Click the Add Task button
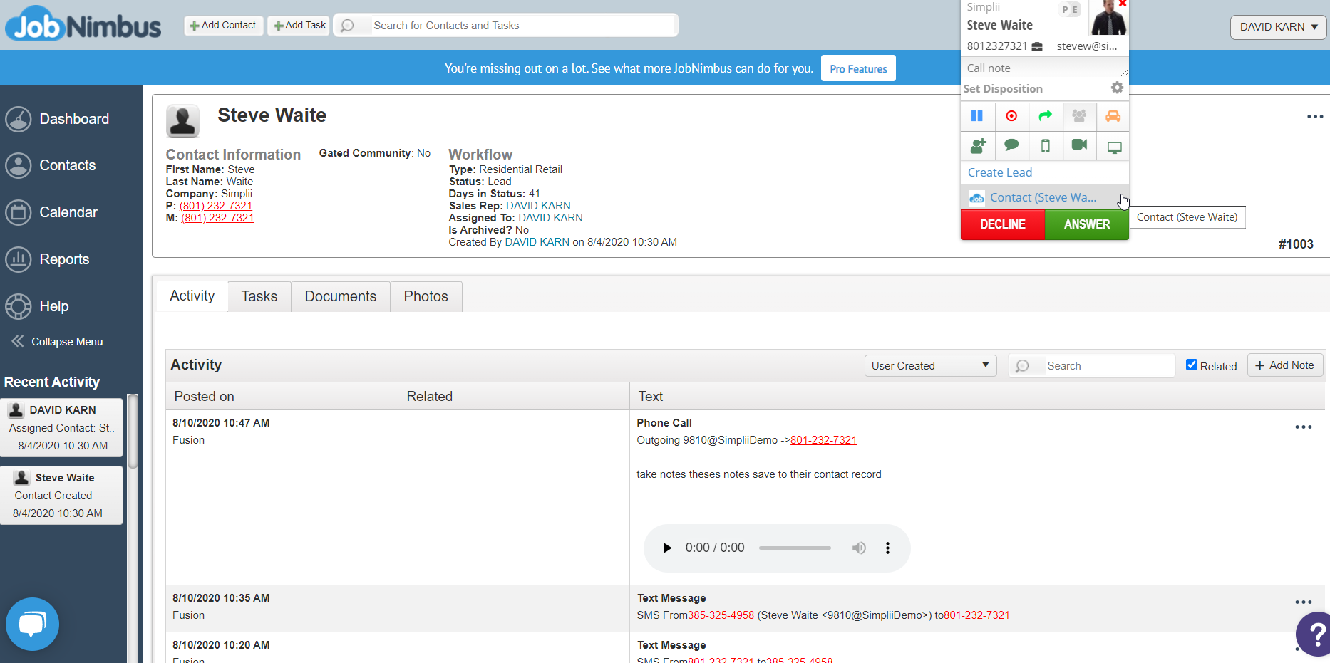The height and width of the screenshot is (663, 1330). pos(299,26)
